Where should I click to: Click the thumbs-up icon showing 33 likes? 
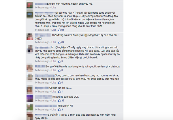59,101
